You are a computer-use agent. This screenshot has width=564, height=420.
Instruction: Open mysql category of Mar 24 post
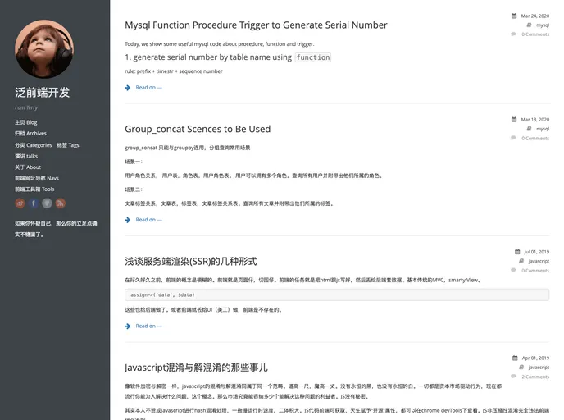pyautogui.click(x=543, y=25)
